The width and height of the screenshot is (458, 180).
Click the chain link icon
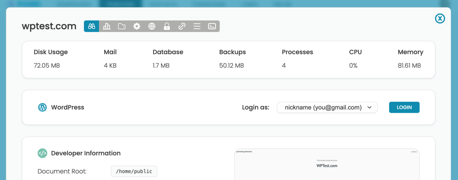tap(182, 26)
